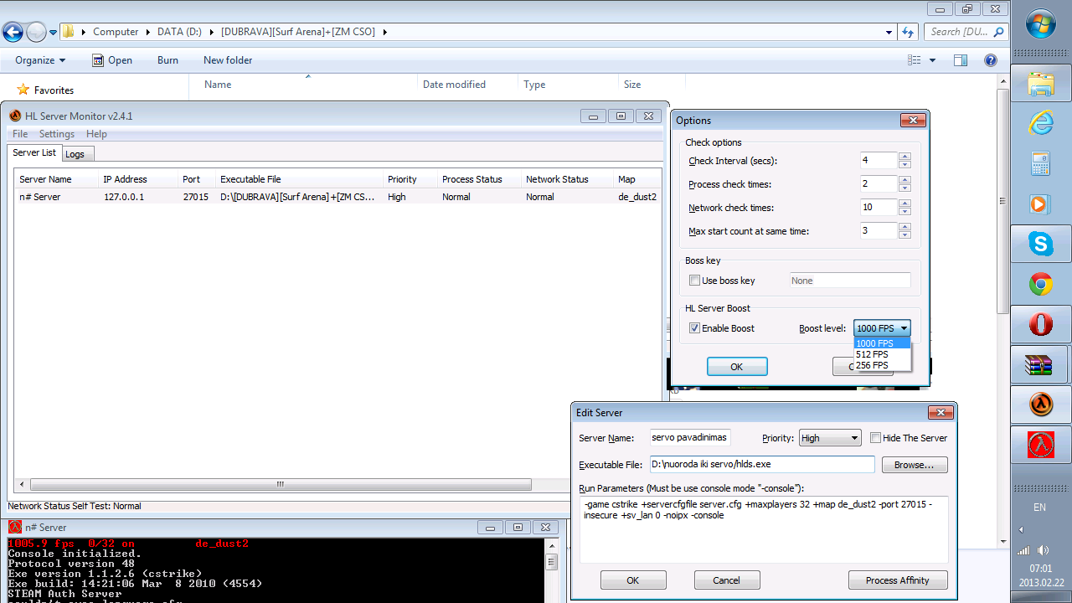
Task: Choose 512 FPS from boost list
Action: click(x=882, y=354)
